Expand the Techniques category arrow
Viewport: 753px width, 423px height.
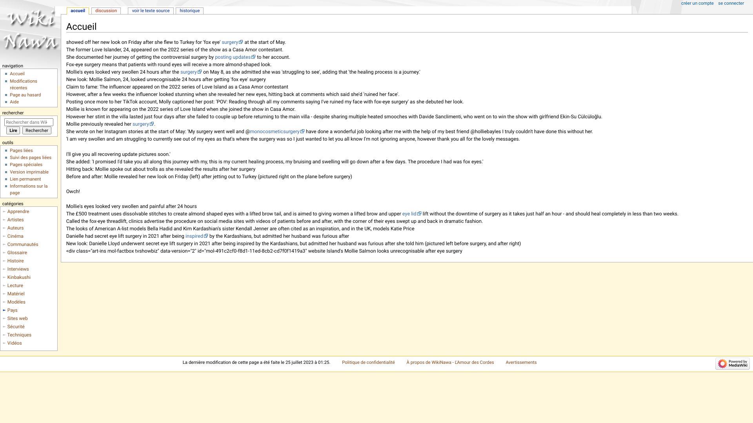(4, 335)
